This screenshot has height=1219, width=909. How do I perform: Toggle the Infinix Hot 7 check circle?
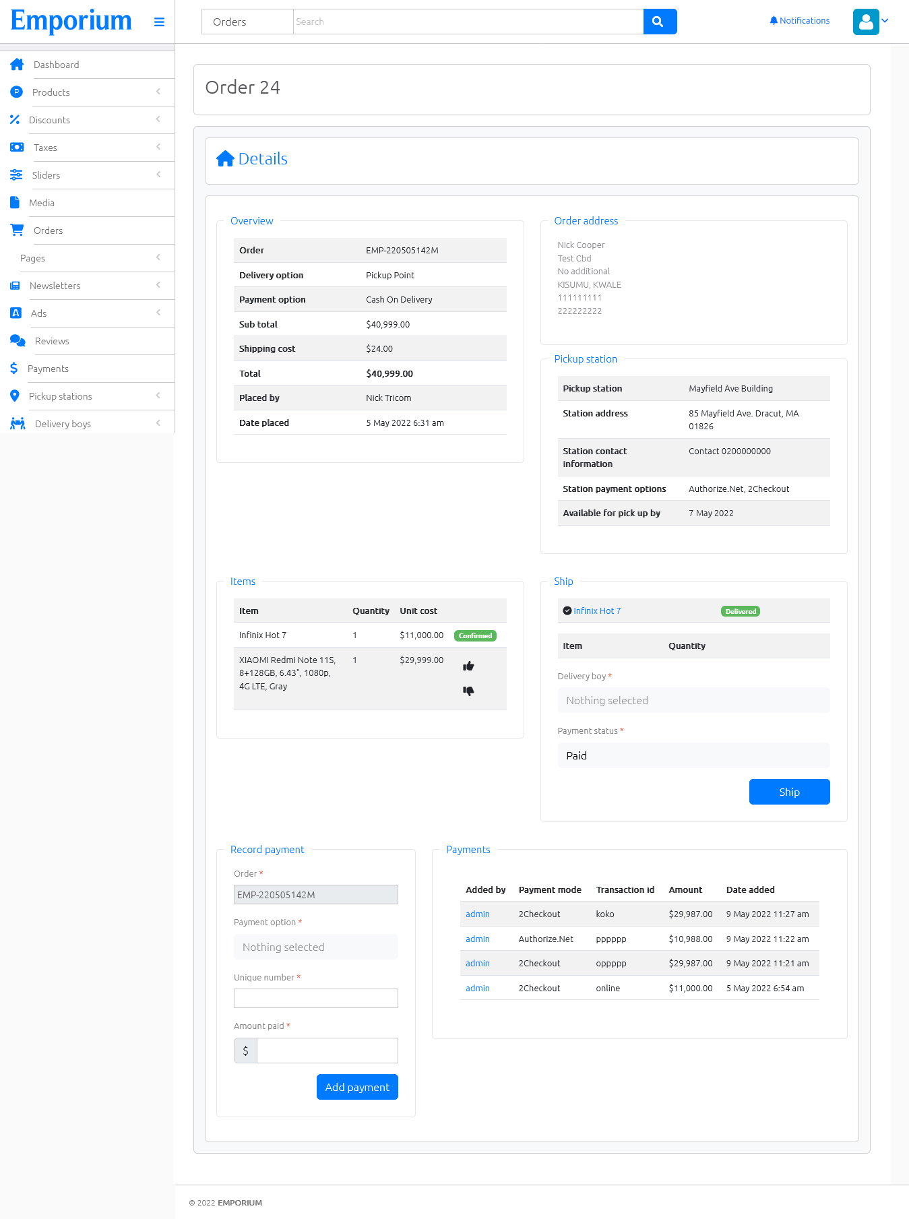pos(567,611)
